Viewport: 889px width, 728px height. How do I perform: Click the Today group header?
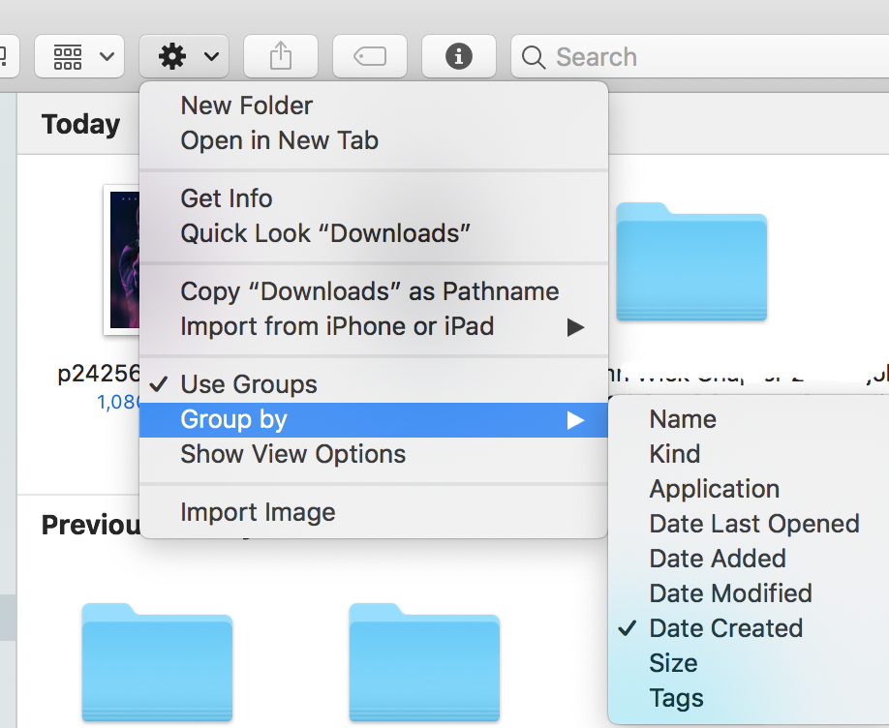coord(81,124)
